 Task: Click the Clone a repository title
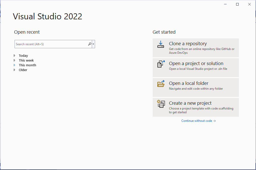pos(188,43)
